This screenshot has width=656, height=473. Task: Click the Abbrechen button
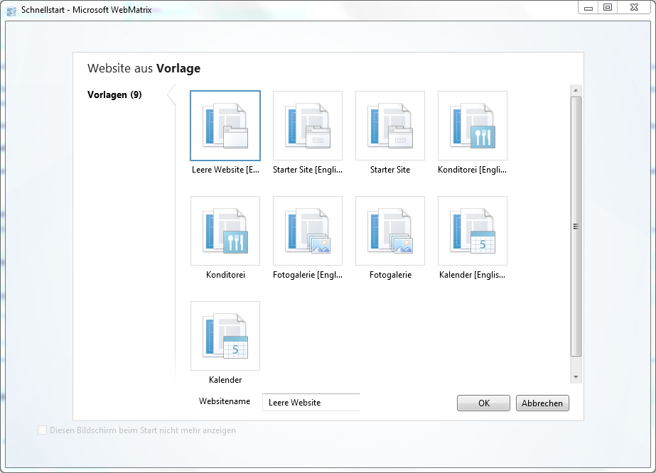tap(542, 403)
